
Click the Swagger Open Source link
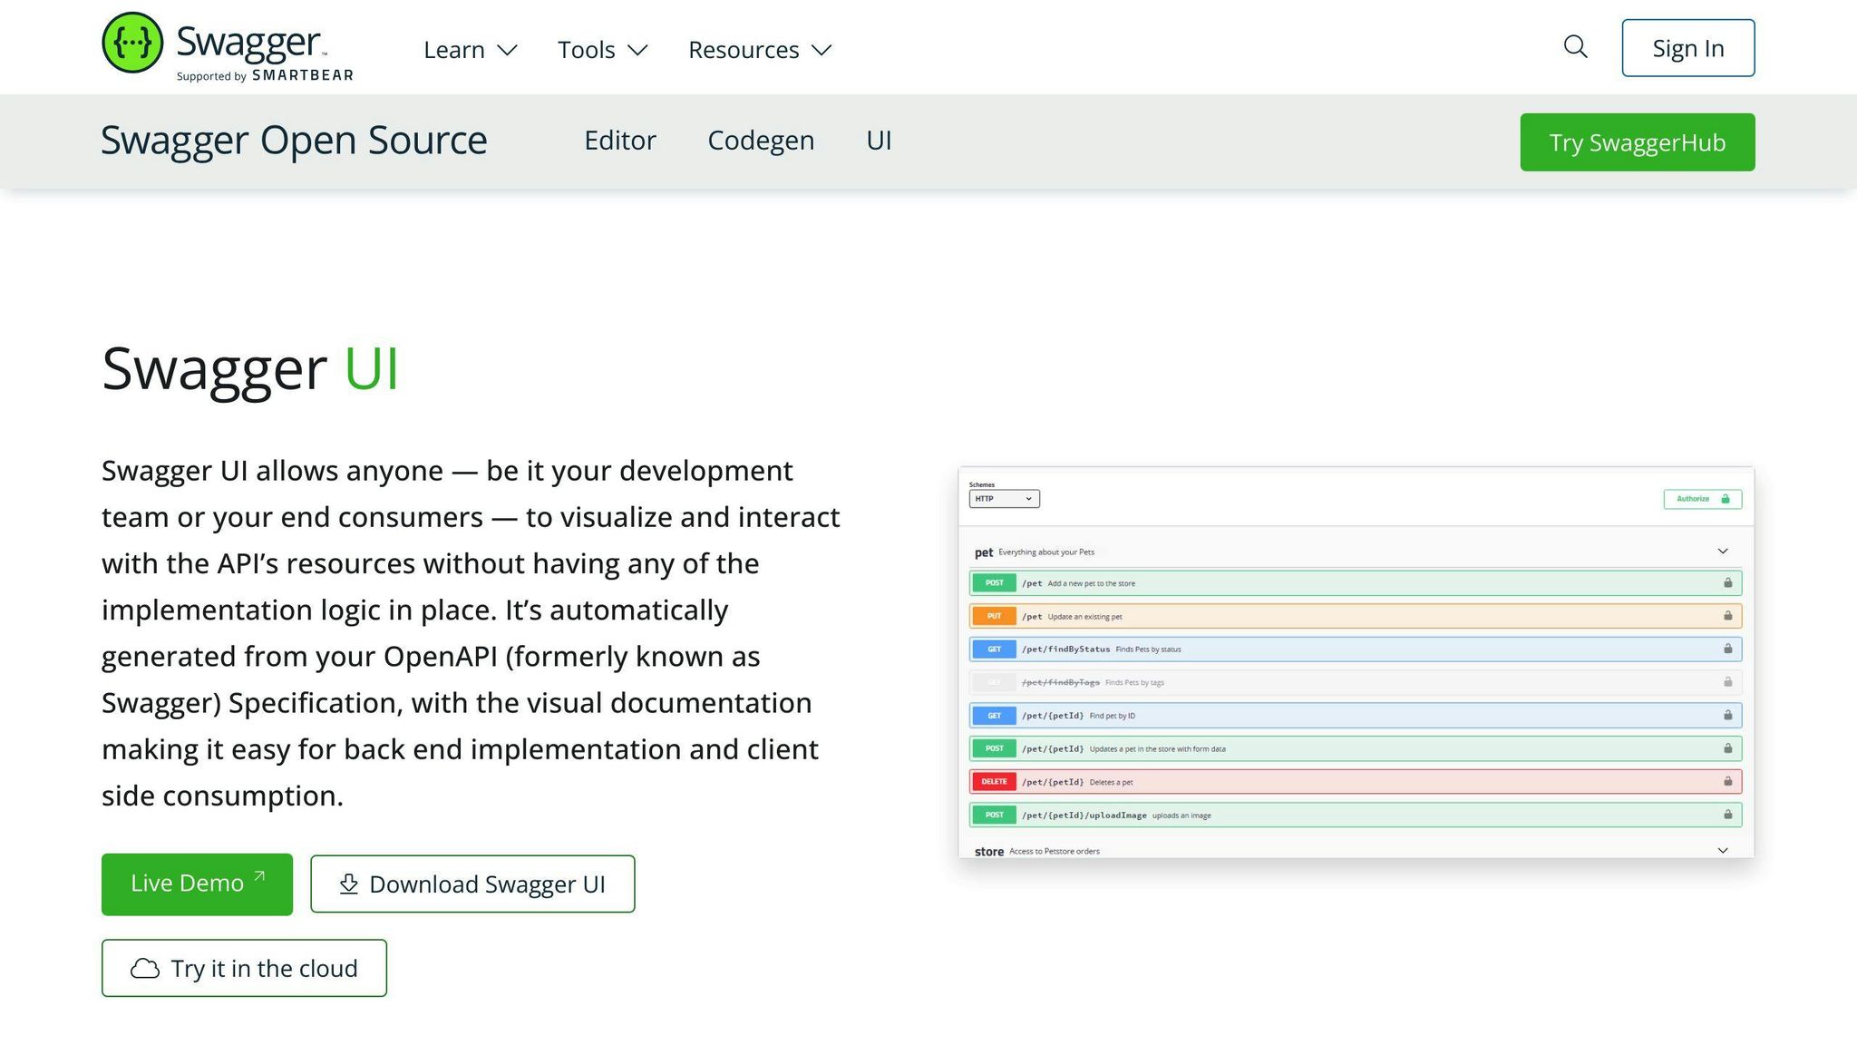coord(294,141)
